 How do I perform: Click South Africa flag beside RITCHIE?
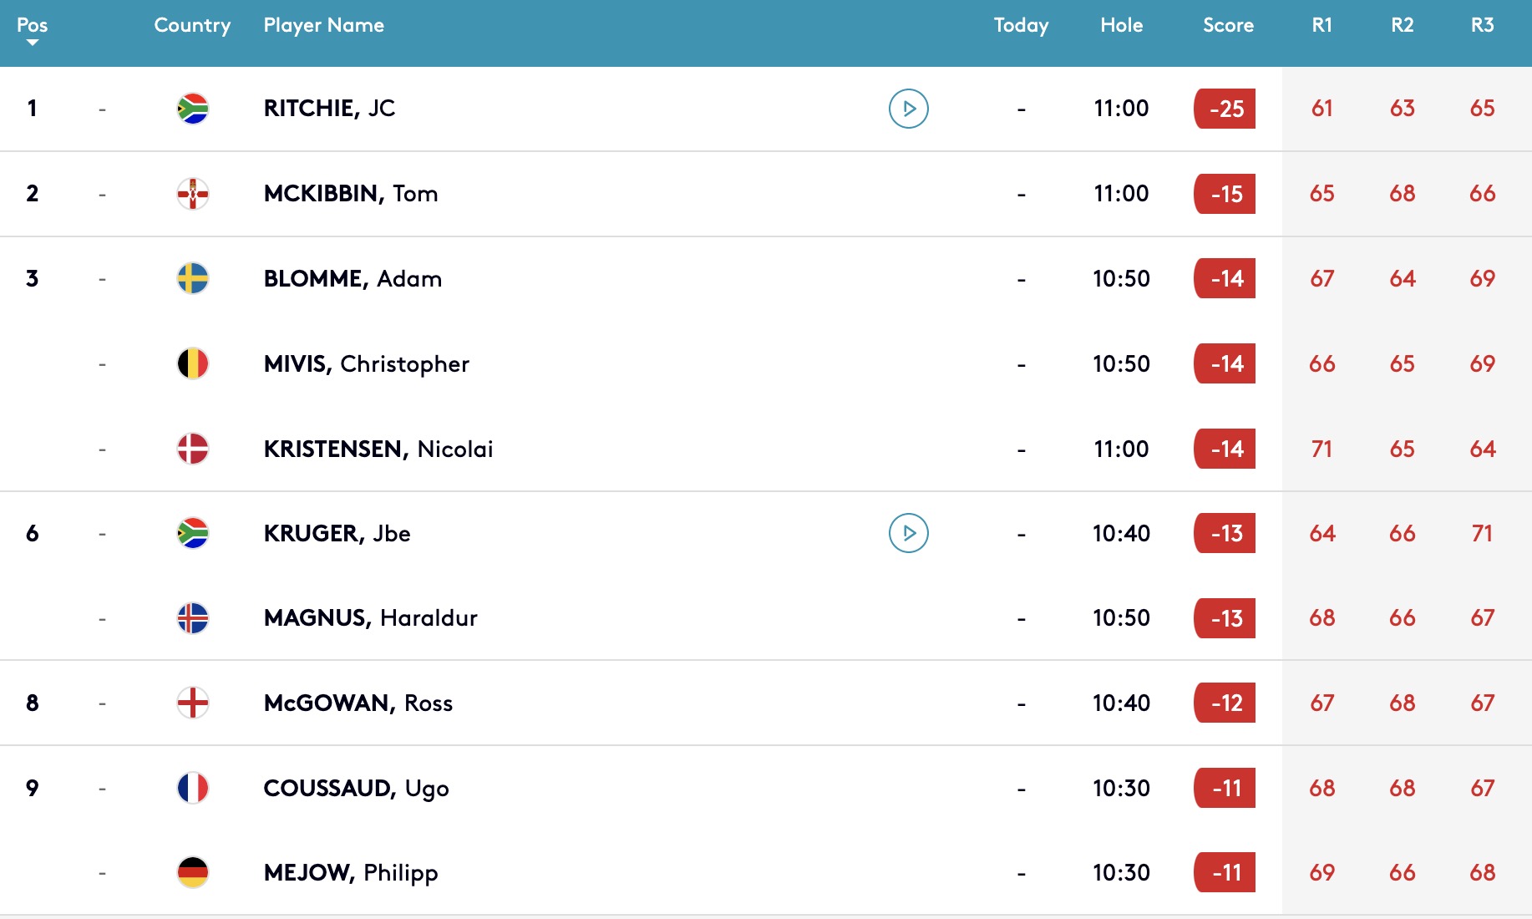193,109
